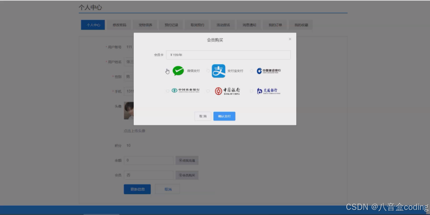Click the 微信支付 label text
Image resolution: width=430 pixels, height=215 pixels.
(193, 71)
